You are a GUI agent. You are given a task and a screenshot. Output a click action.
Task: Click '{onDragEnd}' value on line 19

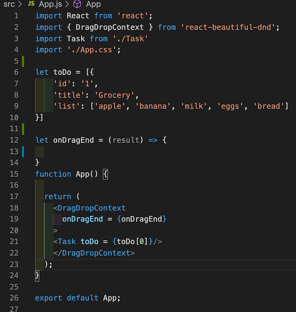tap(142, 219)
